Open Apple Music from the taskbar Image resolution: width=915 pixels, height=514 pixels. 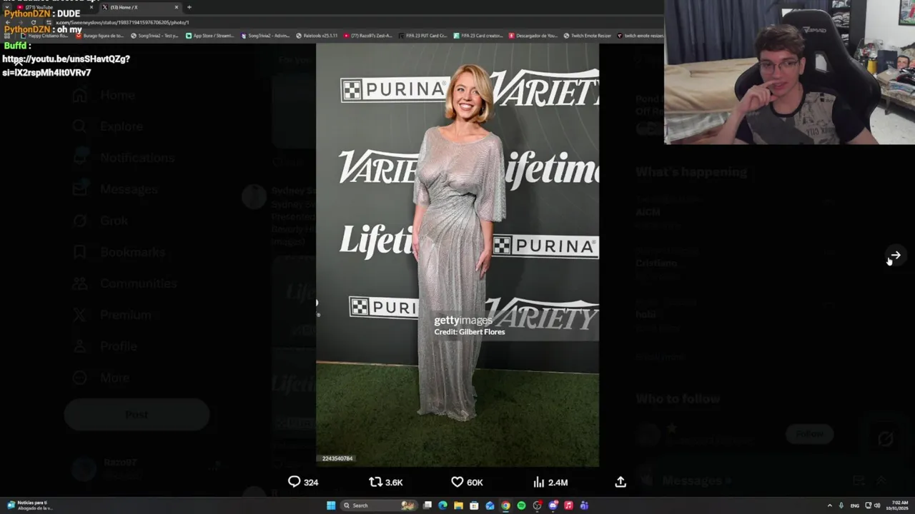click(568, 505)
